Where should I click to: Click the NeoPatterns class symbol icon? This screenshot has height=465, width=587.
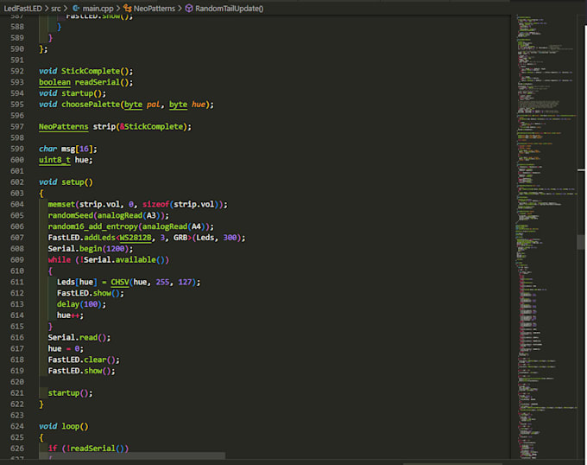click(126, 8)
